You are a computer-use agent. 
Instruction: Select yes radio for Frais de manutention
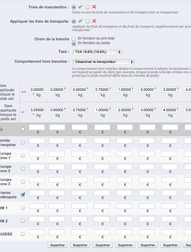(74, 7)
